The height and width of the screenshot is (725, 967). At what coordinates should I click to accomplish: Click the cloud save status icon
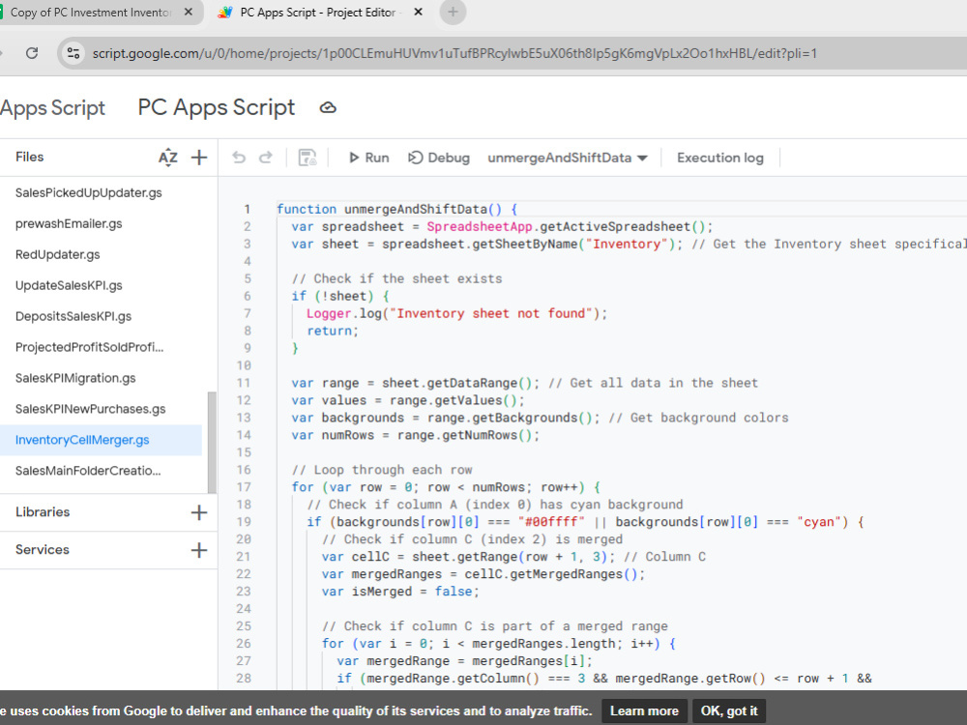[x=328, y=108]
